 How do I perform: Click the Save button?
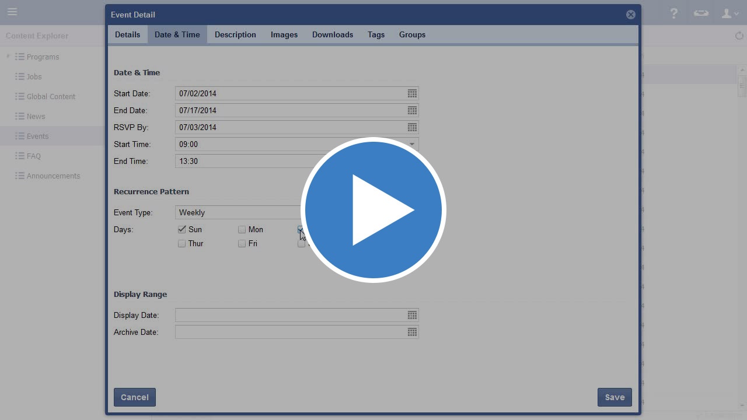[x=615, y=397]
